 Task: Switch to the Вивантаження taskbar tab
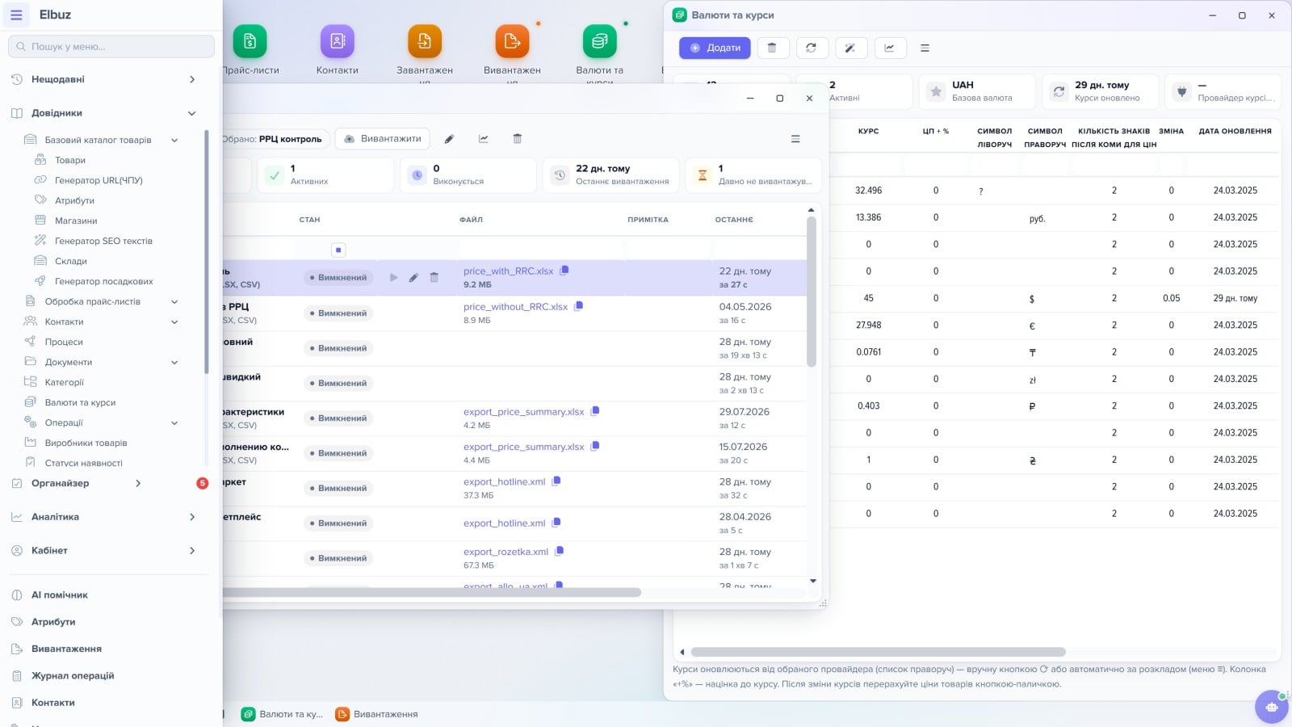point(377,714)
